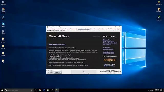
Task: Click the Cortana microphone icon
Action: pos(32,90)
